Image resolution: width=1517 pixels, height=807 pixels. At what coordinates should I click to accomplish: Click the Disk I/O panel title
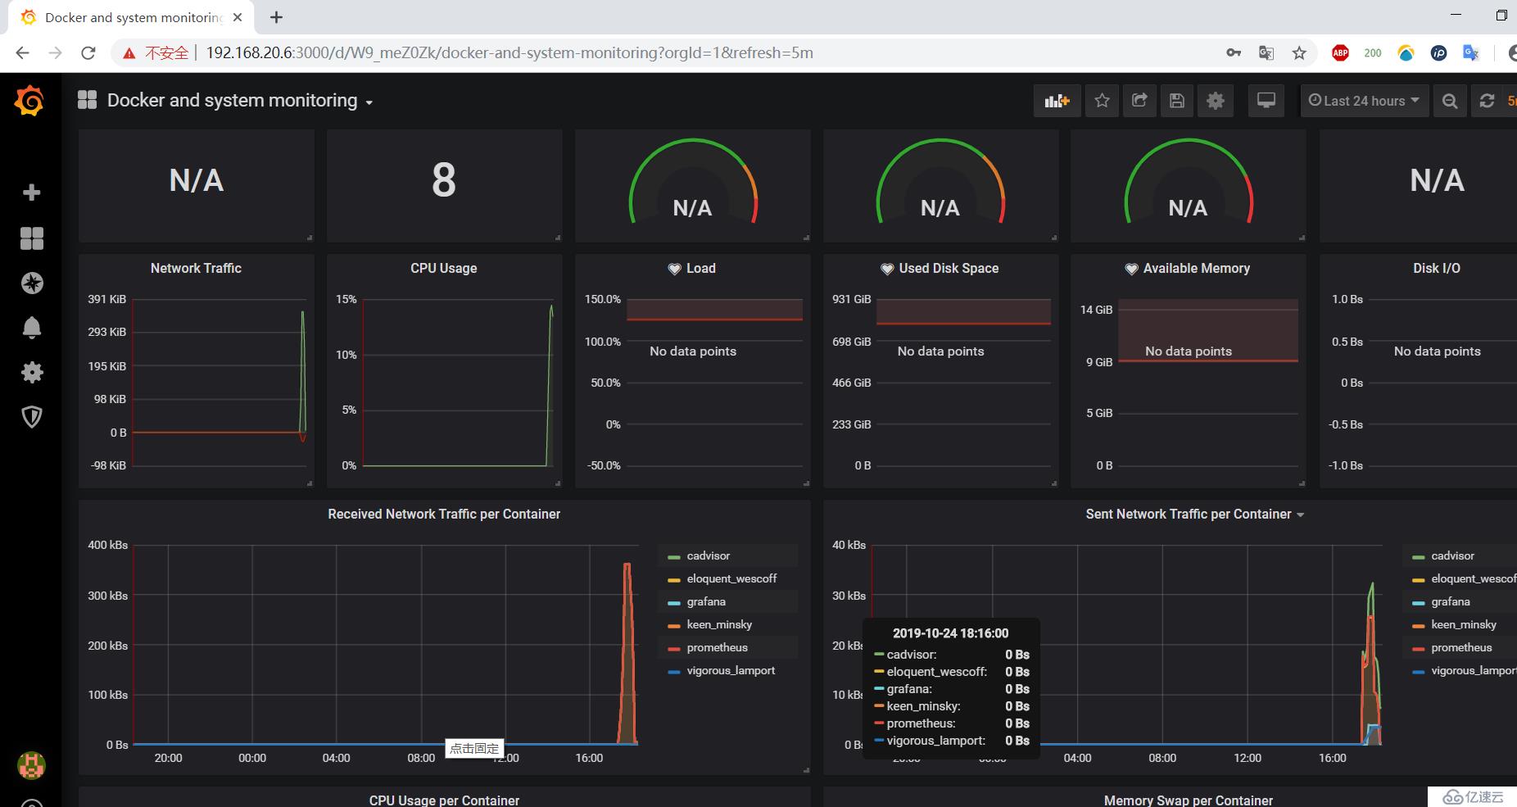pos(1436,268)
